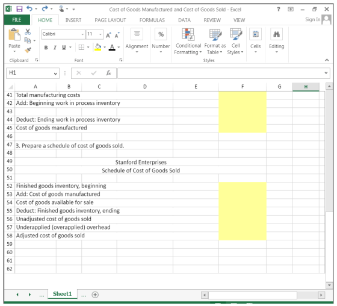The image size is (337, 306).
Task: Open the FILE tab
Action: pyautogui.click(x=17, y=20)
